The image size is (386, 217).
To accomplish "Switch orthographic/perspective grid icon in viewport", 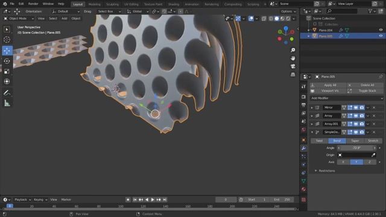I will (293, 75).
